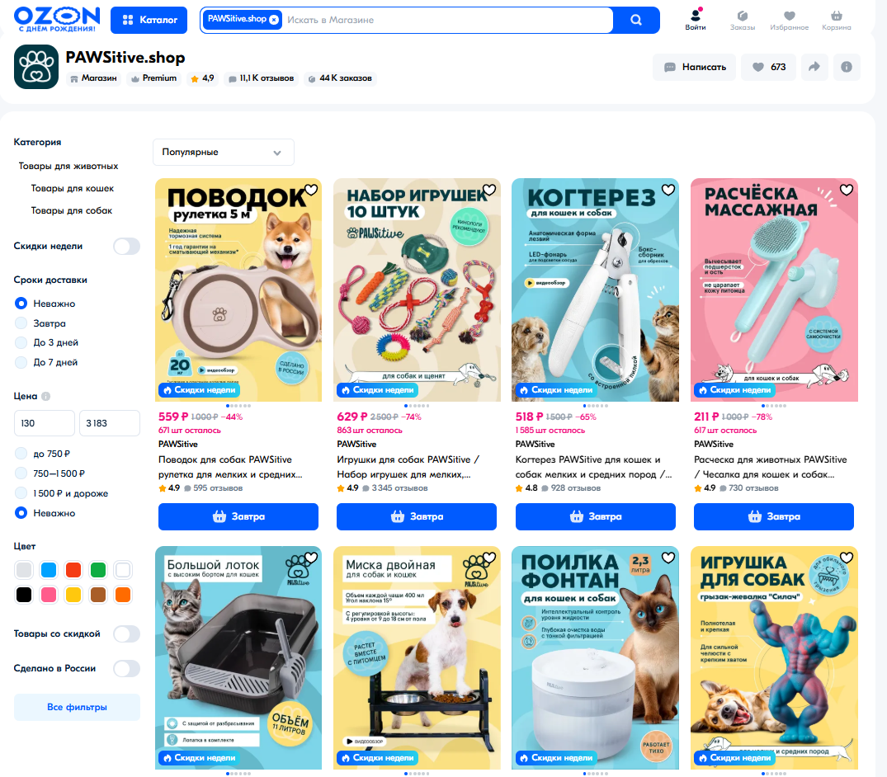Click 11,1 K отзывов badge
The image size is (887, 777).
[261, 78]
